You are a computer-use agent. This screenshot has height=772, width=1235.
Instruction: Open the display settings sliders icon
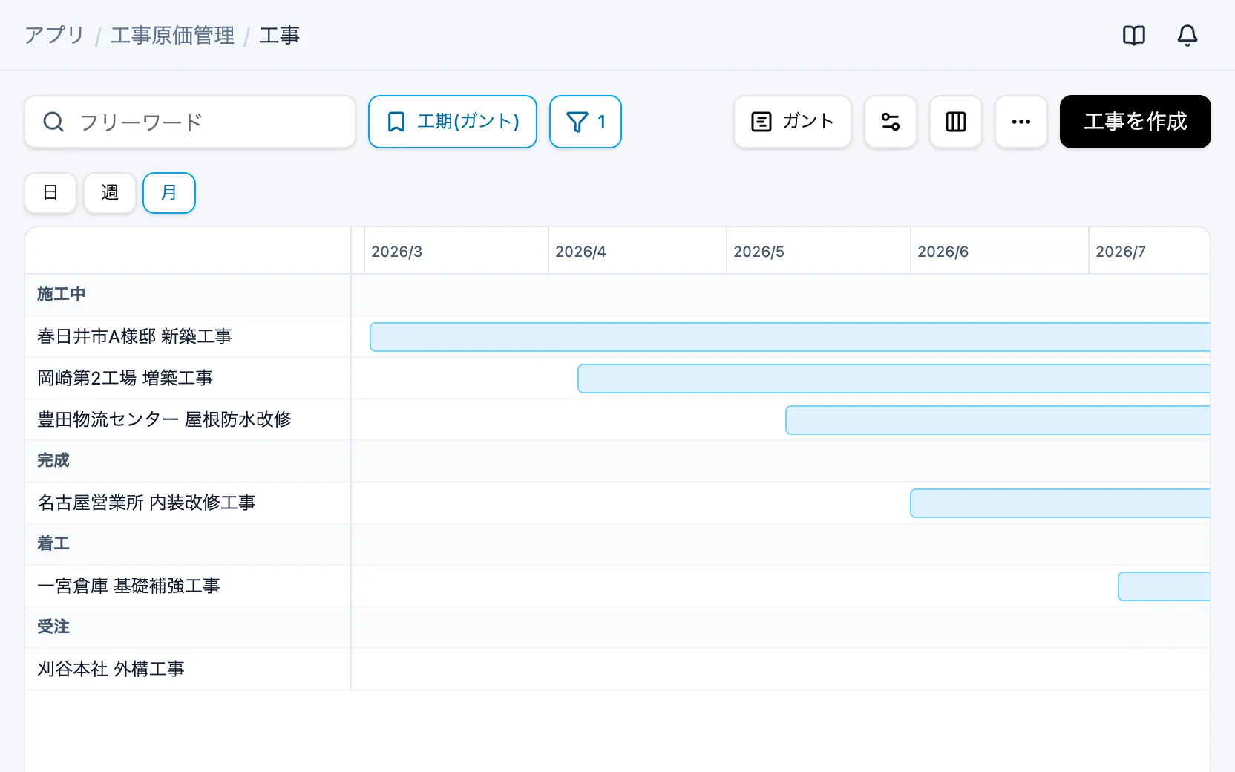click(891, 122)
